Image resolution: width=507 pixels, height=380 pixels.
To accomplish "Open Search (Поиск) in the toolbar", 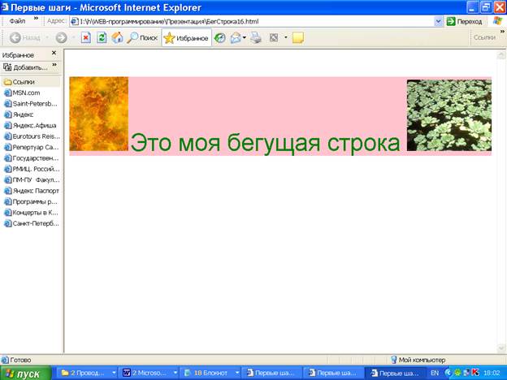I will coord(142,38).
